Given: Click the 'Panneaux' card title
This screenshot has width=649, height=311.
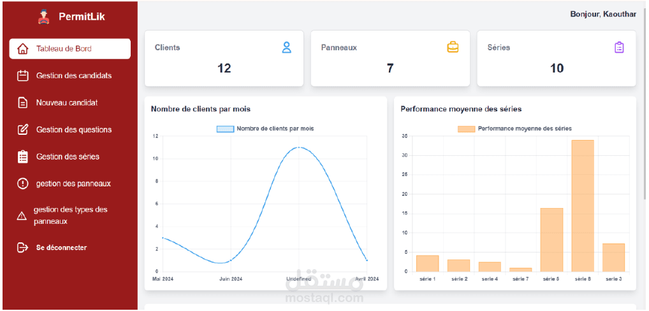Looking at the screenshot, I should (339, 48).
